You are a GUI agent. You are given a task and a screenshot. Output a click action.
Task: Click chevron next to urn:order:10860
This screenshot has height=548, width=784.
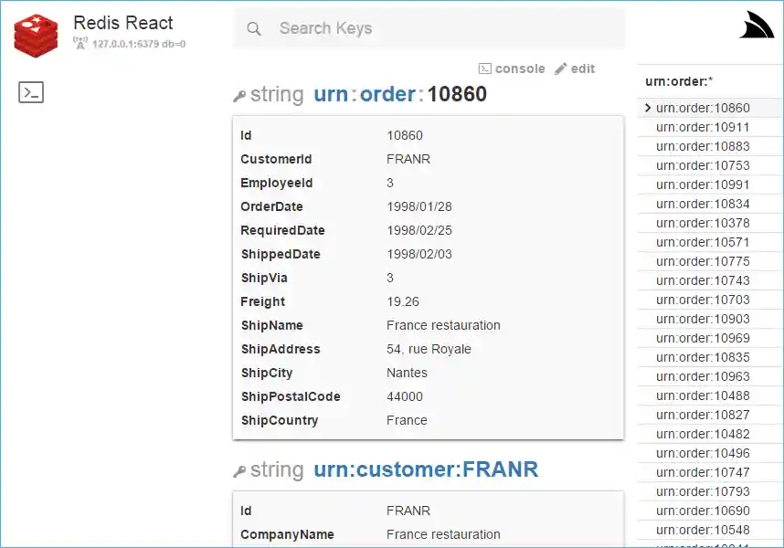coord(648,108)
